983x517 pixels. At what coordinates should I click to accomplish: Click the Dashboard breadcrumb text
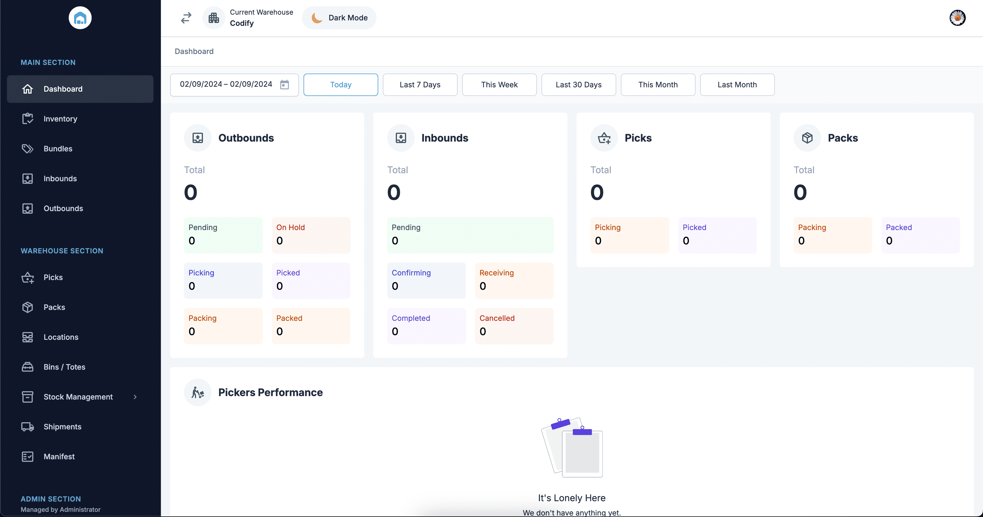click(194, 51)
